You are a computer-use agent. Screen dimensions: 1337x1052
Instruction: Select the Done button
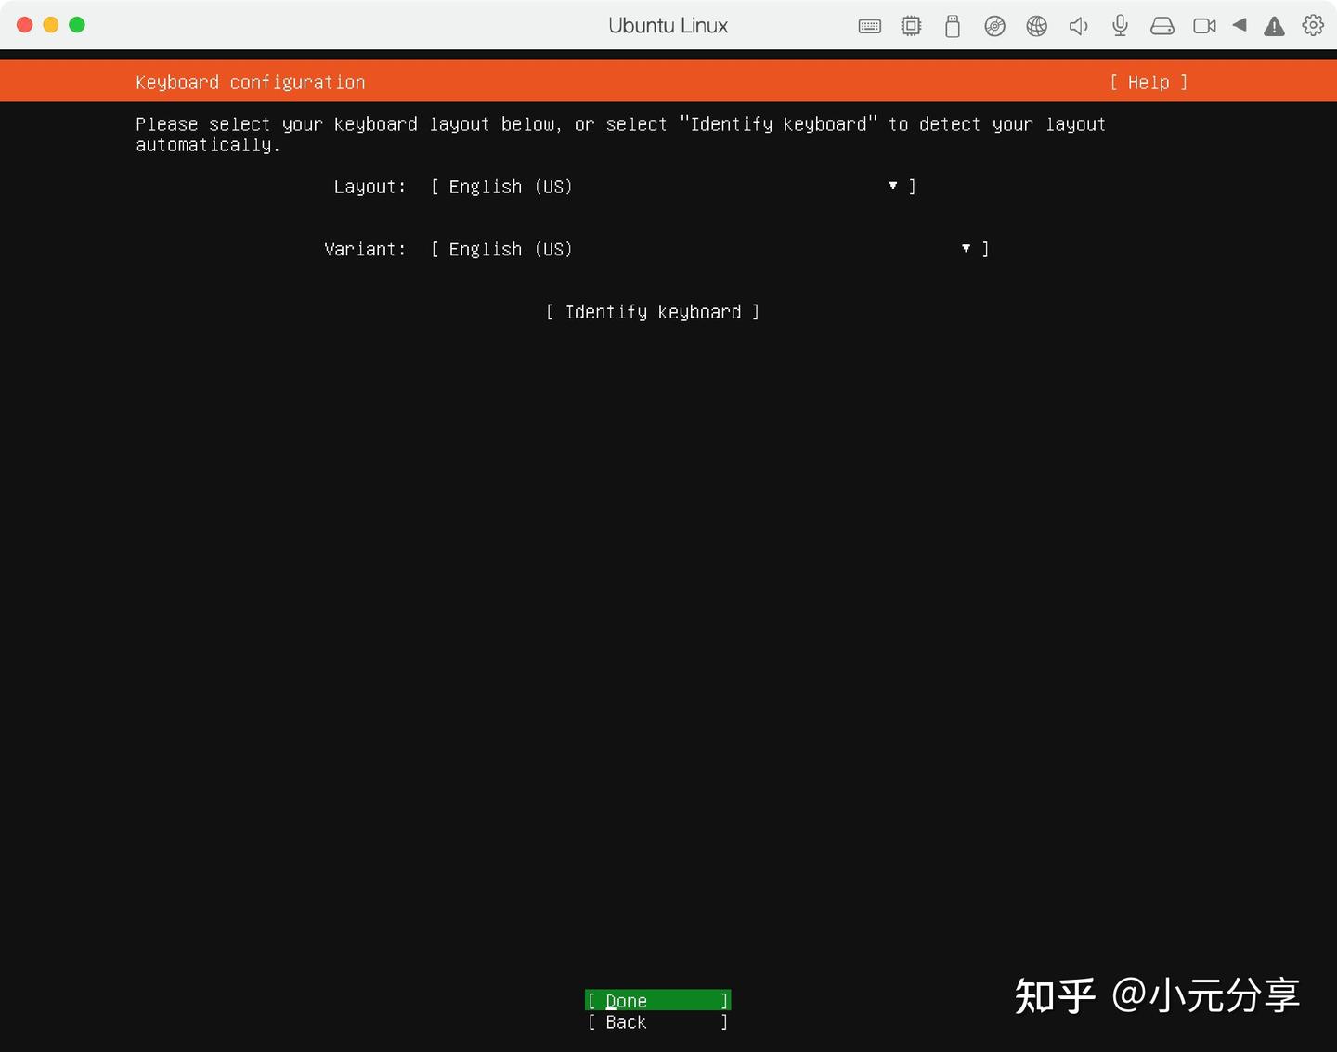(x=656, y=1001)
